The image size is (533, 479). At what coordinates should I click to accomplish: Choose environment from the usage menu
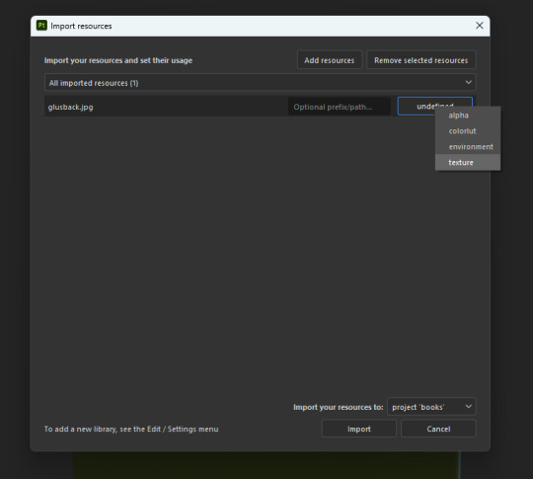(468, 146)
